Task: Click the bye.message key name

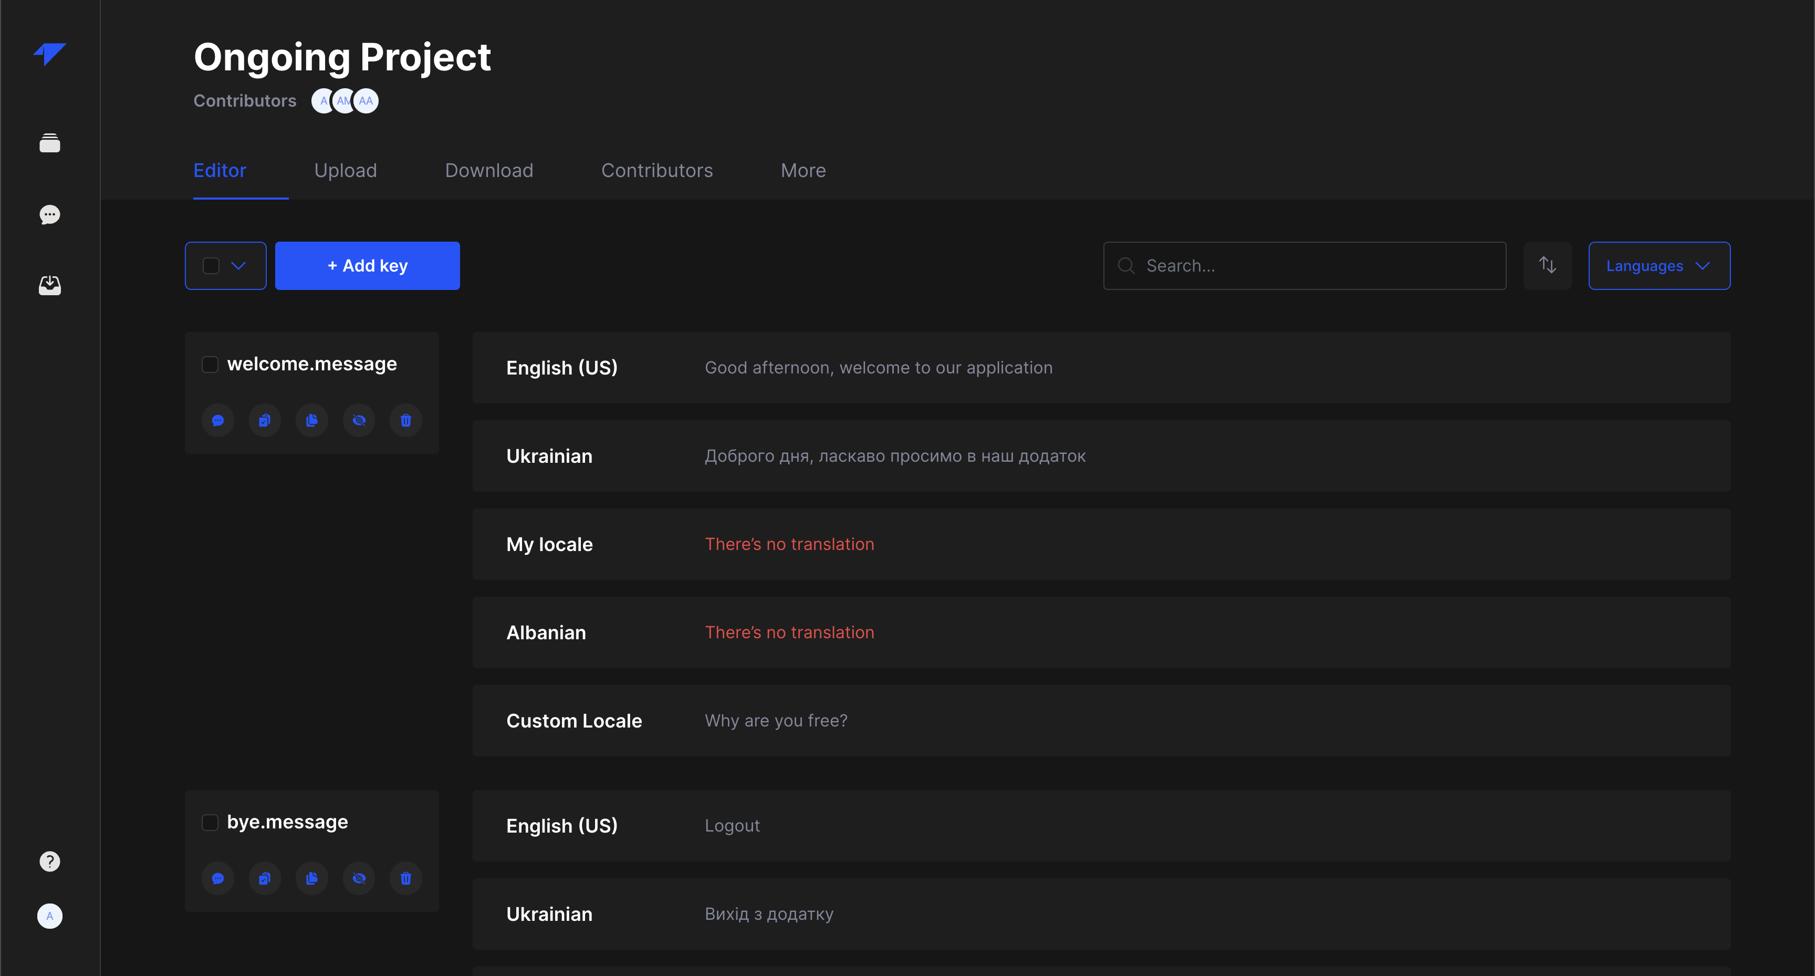Action: 287,822
